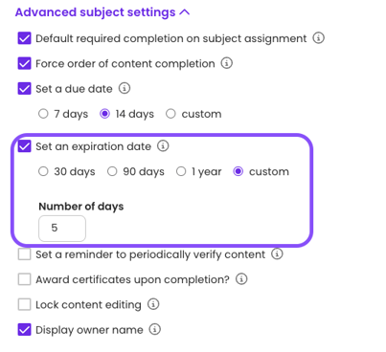This screenshot has width=386, height=352.
Task: Choose custom due date radio button
Action: [170, 114]
